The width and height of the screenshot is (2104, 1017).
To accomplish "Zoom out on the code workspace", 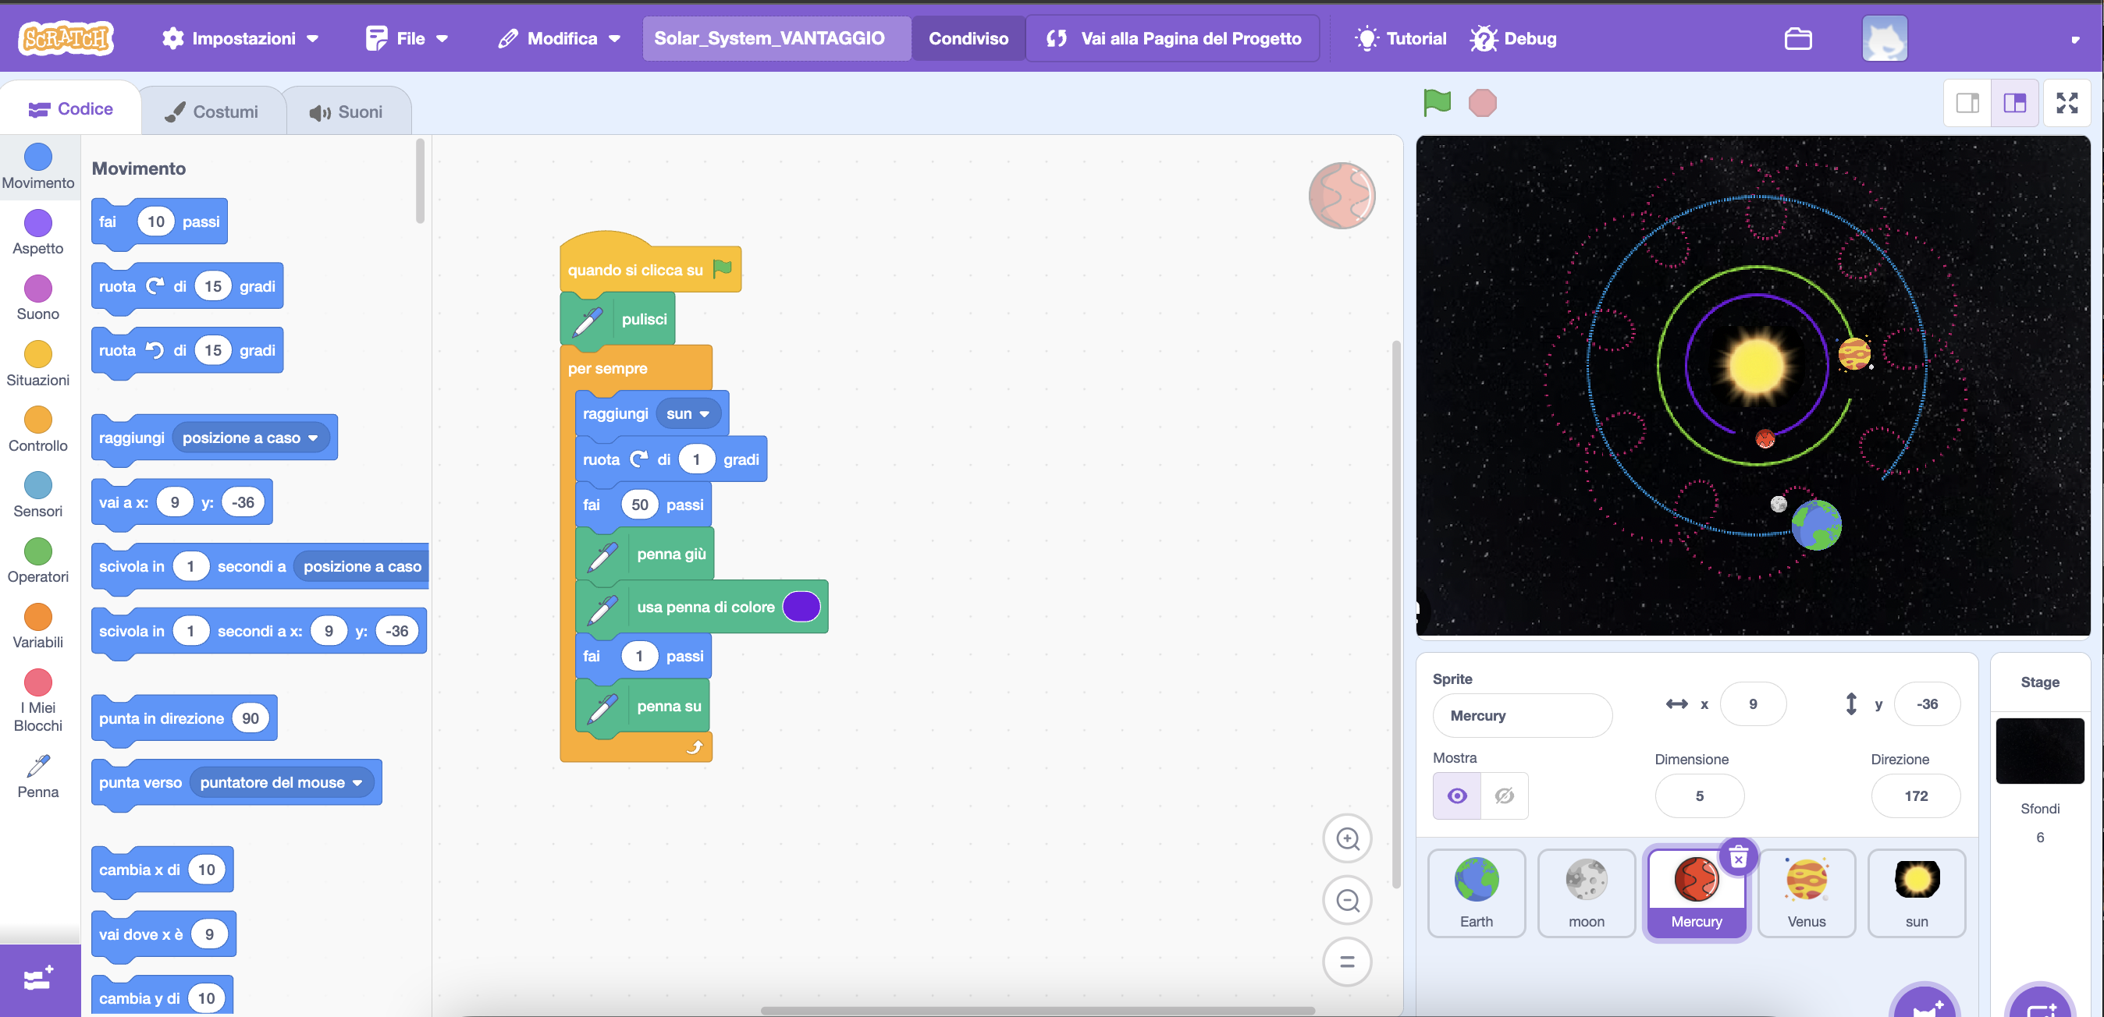I will (x=1347, y=900).
